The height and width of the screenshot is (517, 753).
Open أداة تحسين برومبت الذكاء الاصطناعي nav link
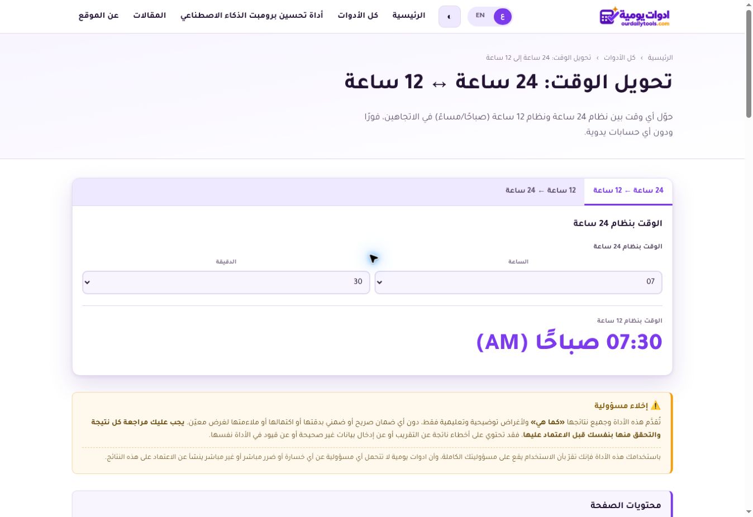(252, 16)
